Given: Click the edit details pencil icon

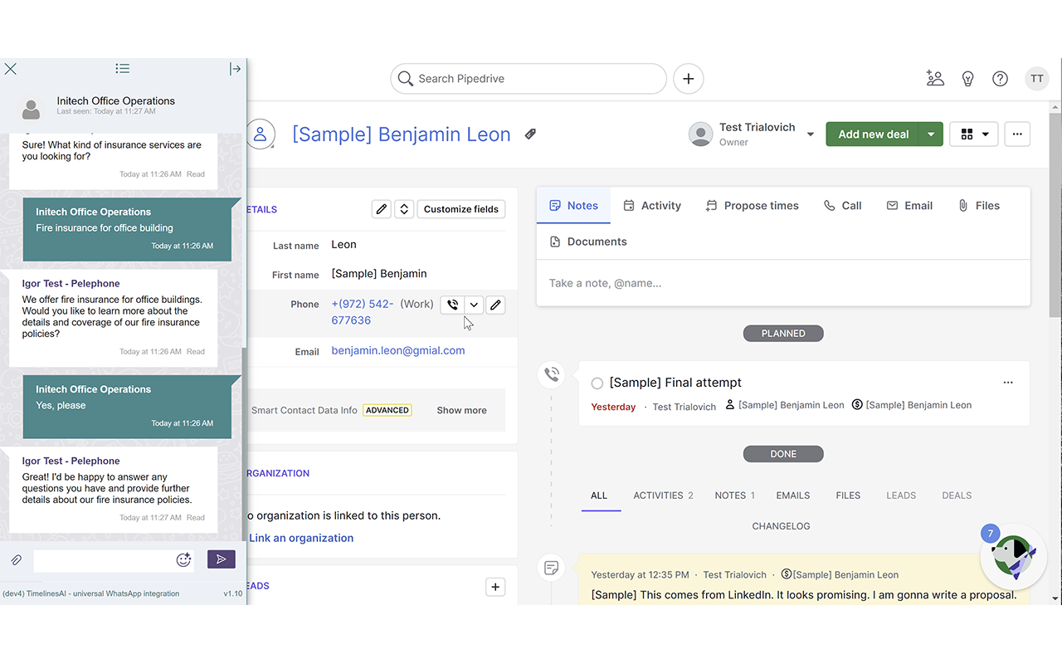Looking at the screenshot, I should point(381,208).
